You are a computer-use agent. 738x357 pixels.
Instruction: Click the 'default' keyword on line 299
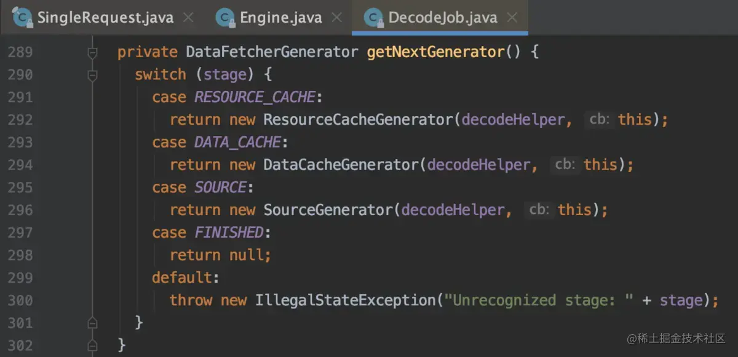pyautogui.click(x=182, y=278)
